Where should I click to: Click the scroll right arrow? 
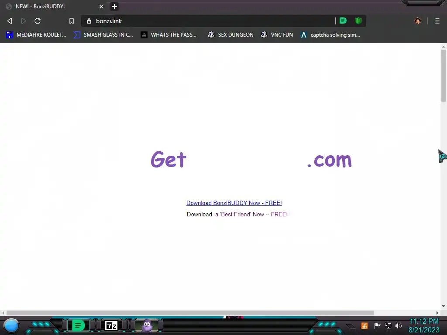[437, 313]
